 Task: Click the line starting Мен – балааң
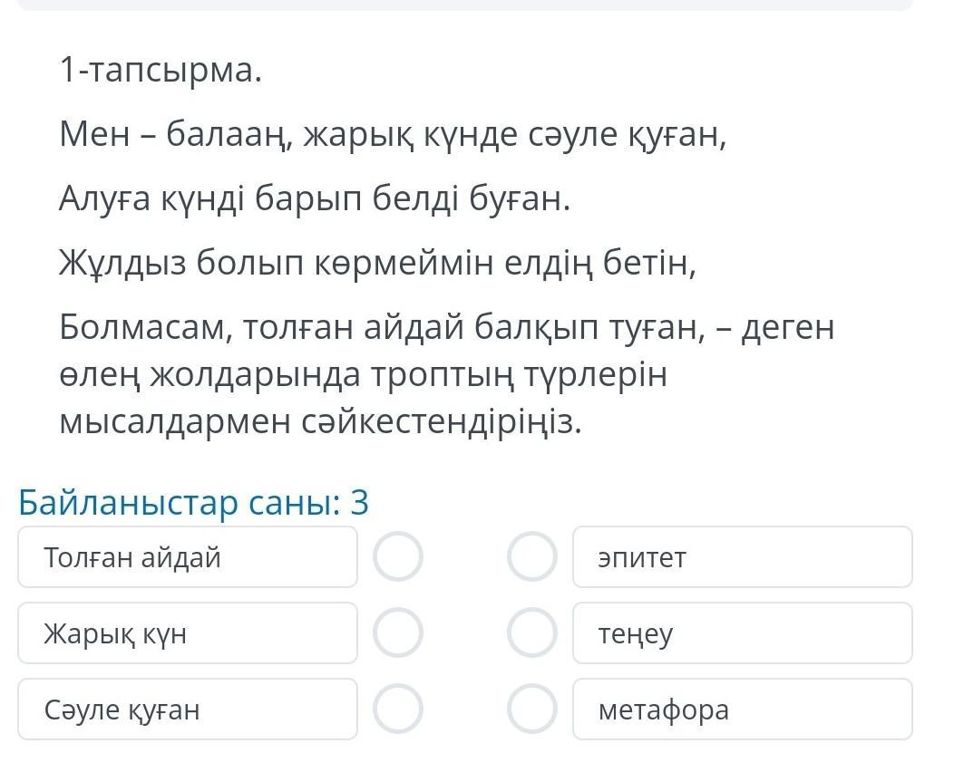[393, 135]
